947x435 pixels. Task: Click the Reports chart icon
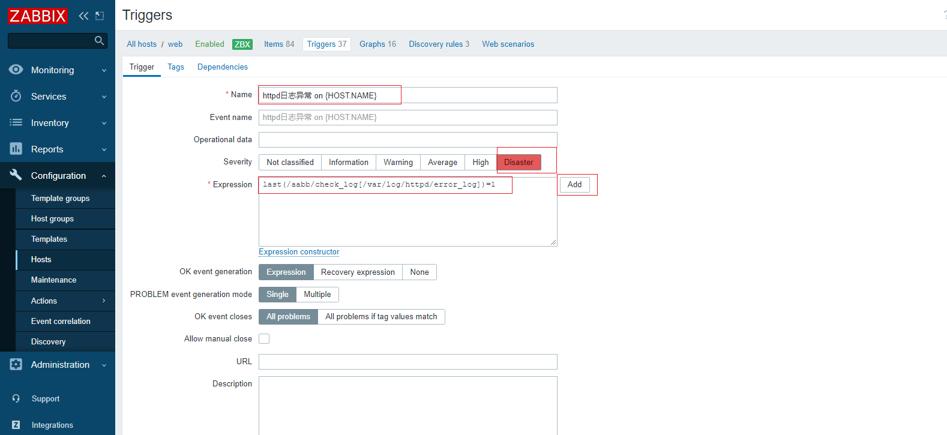click(x=16, y=149)
